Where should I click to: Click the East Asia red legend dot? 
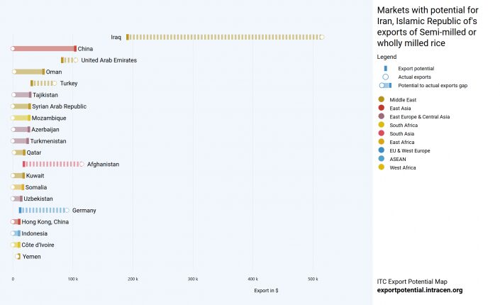pyautogui.click(x=381, y=108)
